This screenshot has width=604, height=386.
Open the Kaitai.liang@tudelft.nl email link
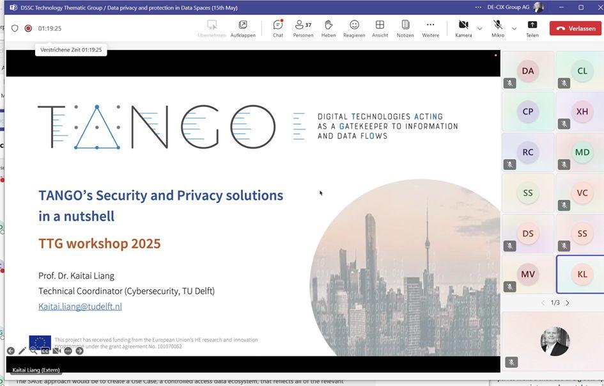pos(80,307)
